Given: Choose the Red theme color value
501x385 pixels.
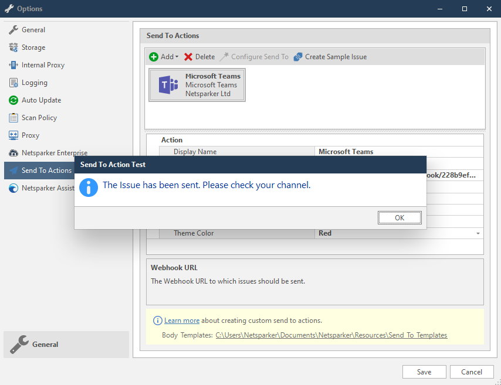Looking at the screenshot, I should 325,233.
